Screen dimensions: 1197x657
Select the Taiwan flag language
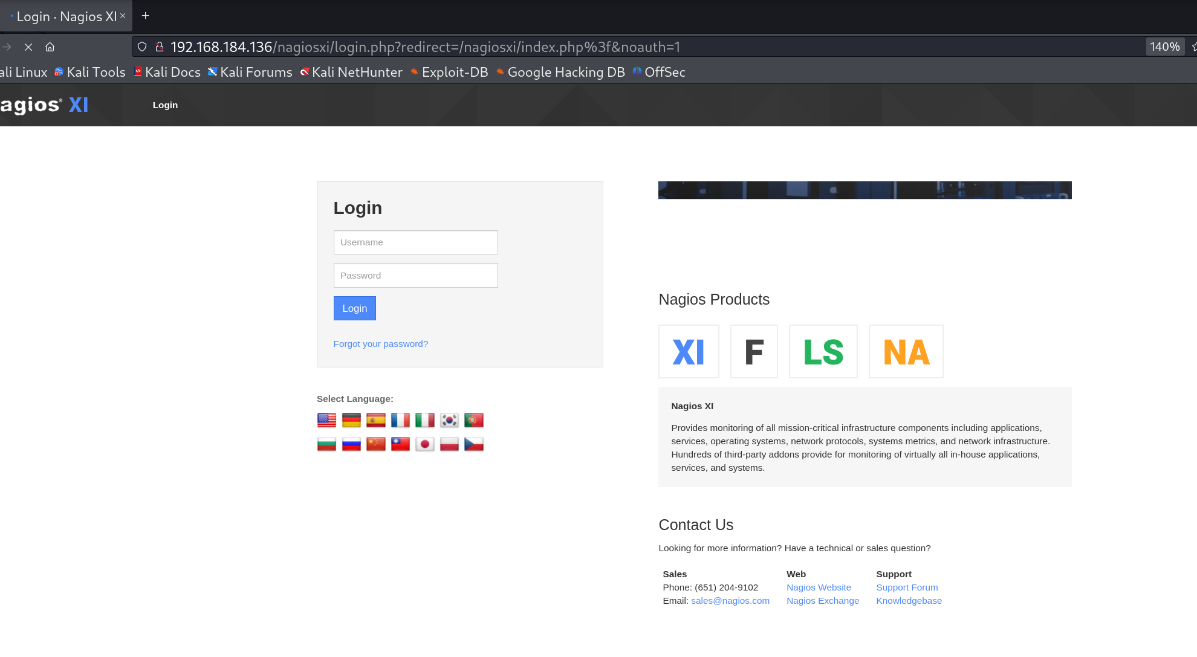(x=400, y=444)
